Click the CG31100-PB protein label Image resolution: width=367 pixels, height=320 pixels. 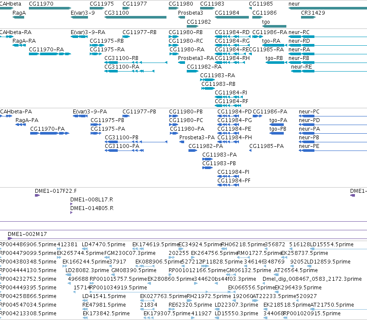pos(122,138)
